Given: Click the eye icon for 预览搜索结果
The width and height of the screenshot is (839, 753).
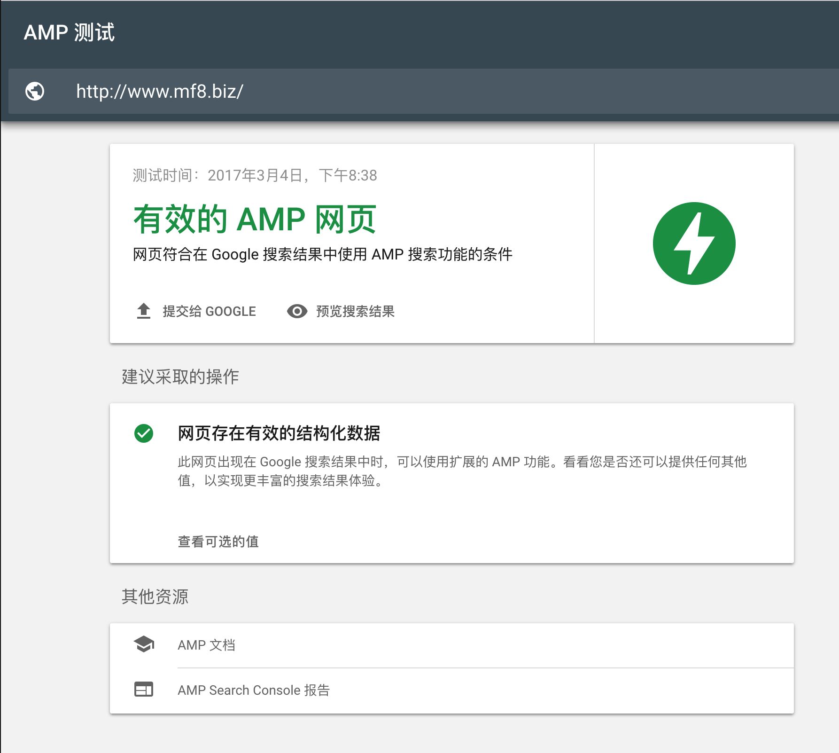Looking at the screenshot, I should click(297, 311).
